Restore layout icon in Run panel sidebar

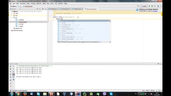pyautogui.click(x=10, y=80)
